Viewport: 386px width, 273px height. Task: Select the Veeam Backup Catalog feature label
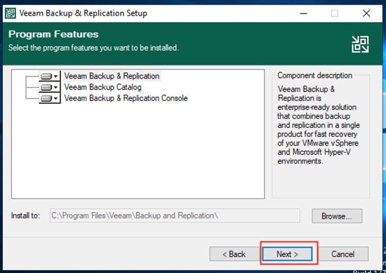[103, 87]
